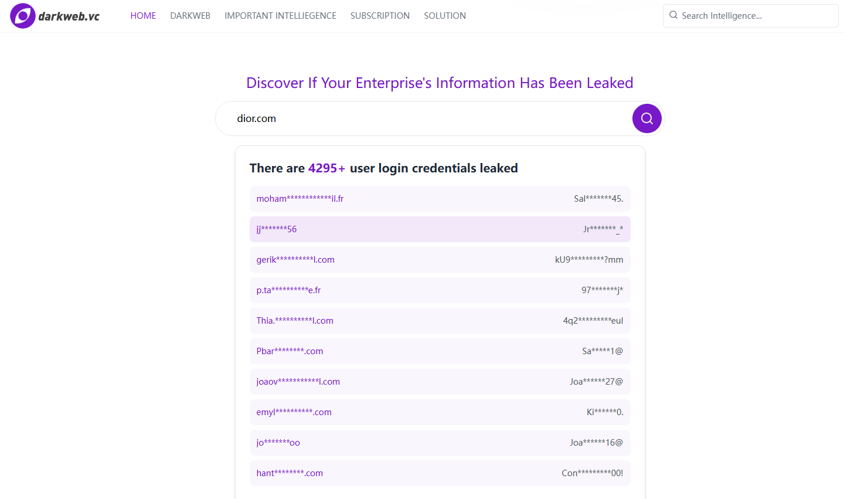Open the SUBSCRIPTION nav item
Image resolution: width=844 pixels, height=499 pixels.
coord(380,16)
